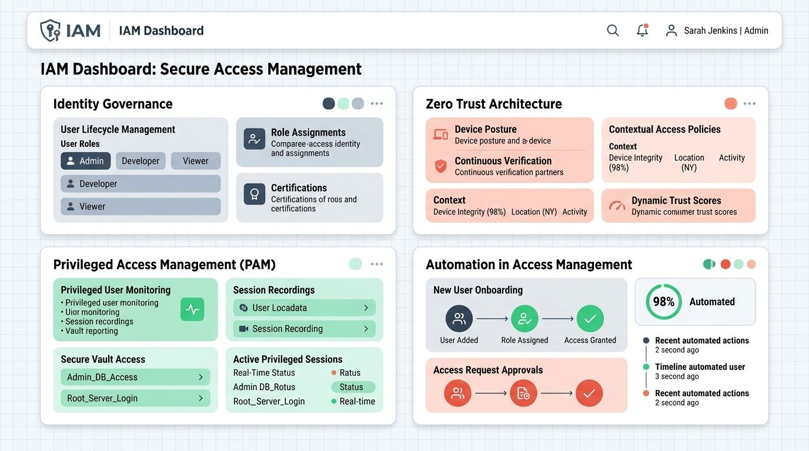809x451 pixels.
Task: Click dark navy dot in Identity Governance header
Action: (329, 103)
